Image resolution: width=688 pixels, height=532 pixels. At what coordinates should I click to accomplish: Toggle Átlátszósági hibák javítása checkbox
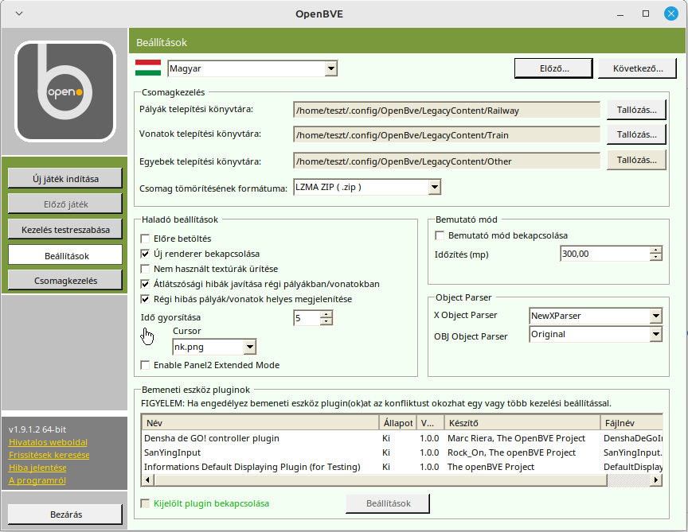click(x=145, y=284)
